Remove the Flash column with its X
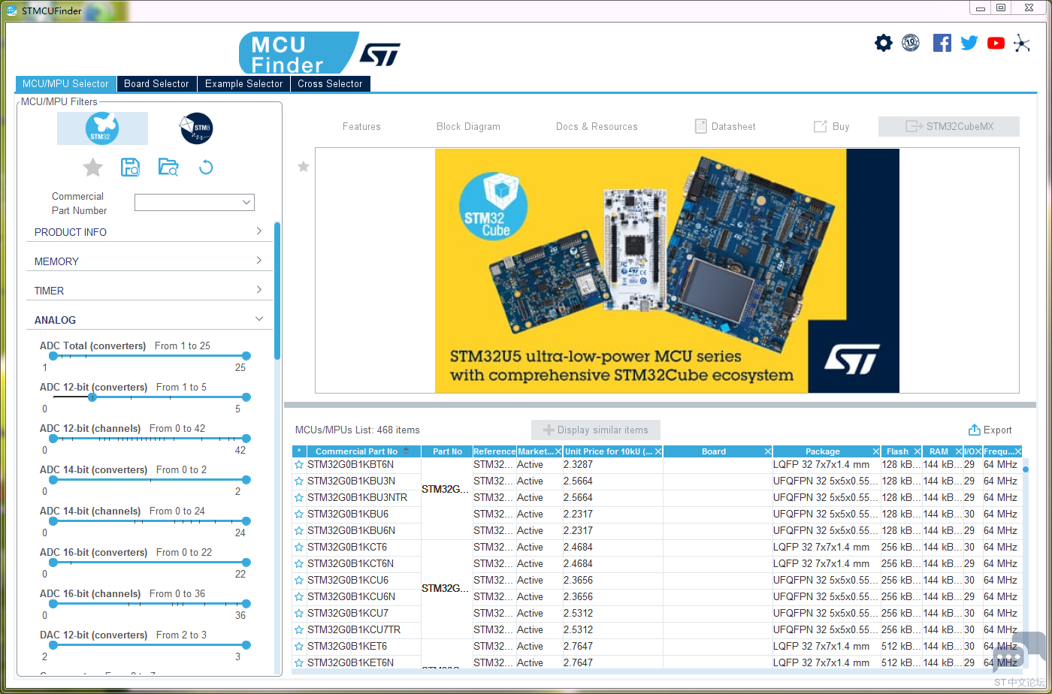This screenshot has width=1052, height=694. [x=917, y=451]
